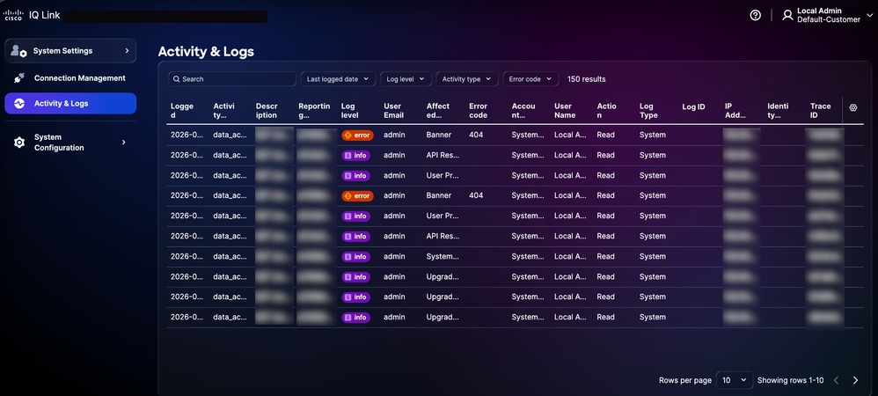Click the Cisco logo icon
Image resolution: width=878 pixels, height=396 pixels.
13,15
